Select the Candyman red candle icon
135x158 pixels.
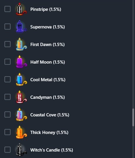coord(21,97)
